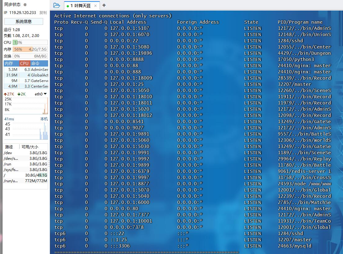
Task: Click local address 127.0.0.1:6379
Action: (x=129, y=171)
